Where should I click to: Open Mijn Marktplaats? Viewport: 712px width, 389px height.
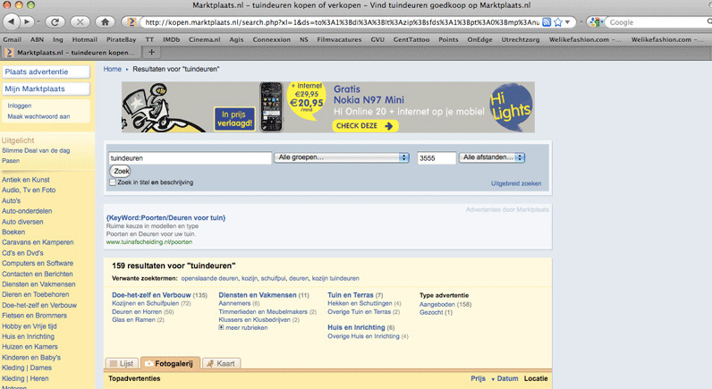click(x=46, y=89)
